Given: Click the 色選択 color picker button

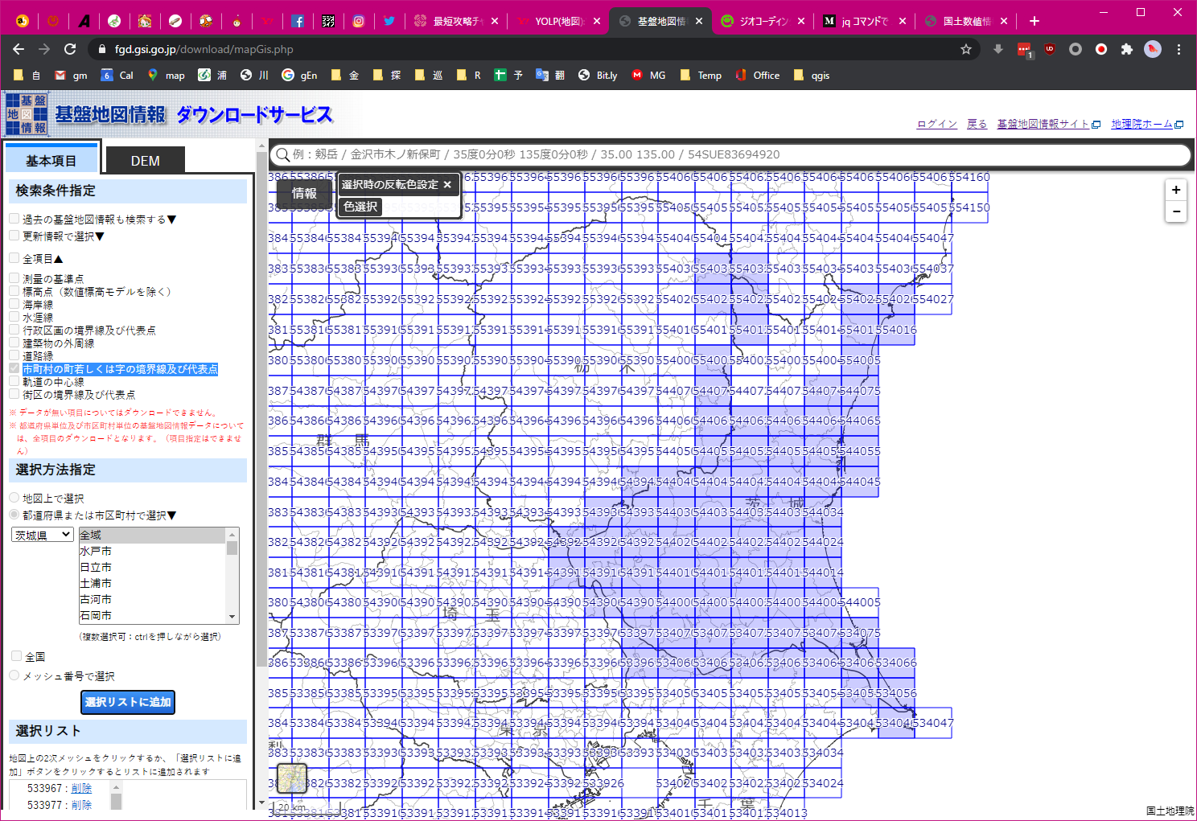Looking at the screenshot, I should [x=360, y=207].
